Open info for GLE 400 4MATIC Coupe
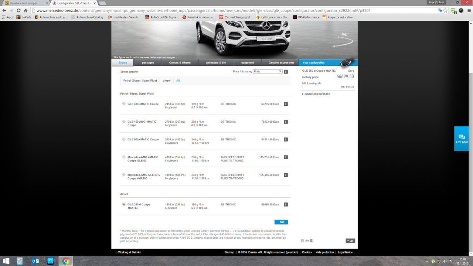 (x=286, y=104)
